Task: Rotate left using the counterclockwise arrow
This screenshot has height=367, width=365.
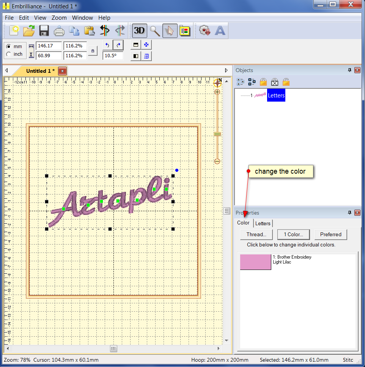Action: coord(107,45)
